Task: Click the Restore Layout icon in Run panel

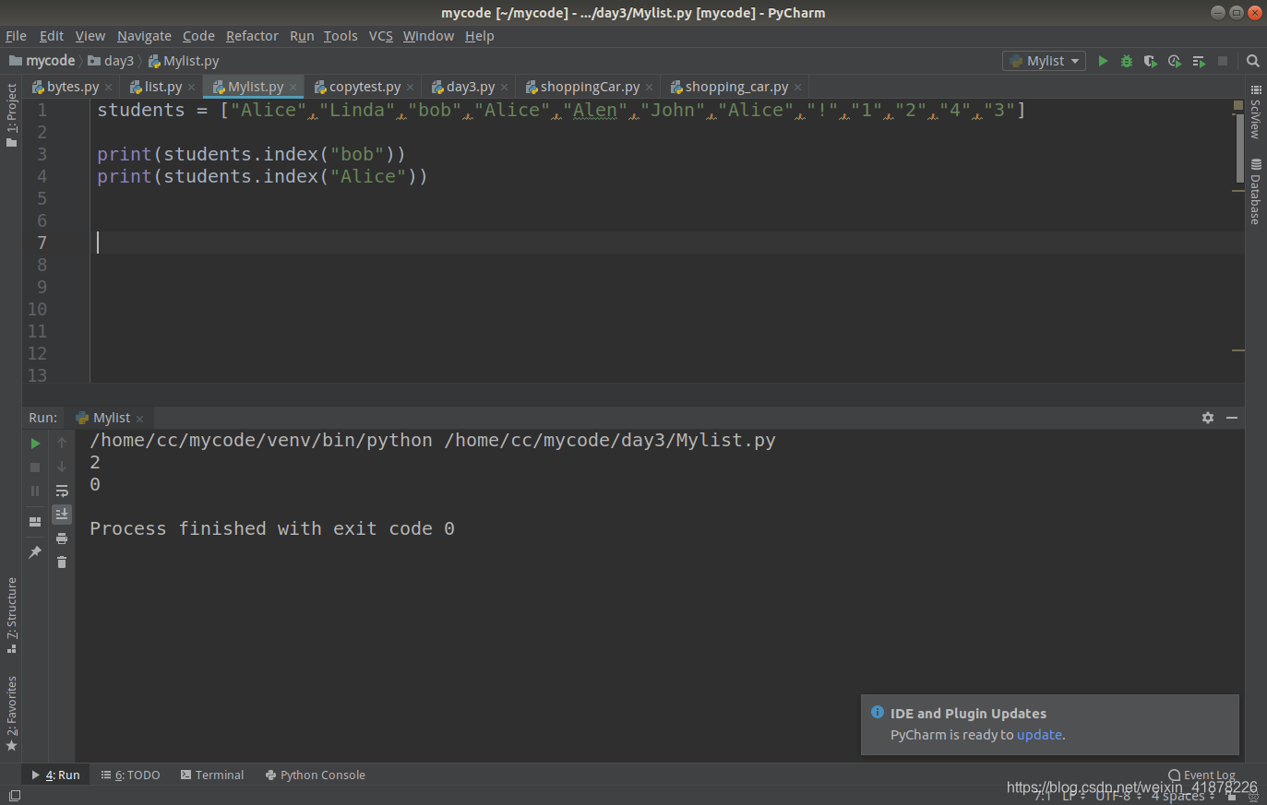Action: coord(35,522)
